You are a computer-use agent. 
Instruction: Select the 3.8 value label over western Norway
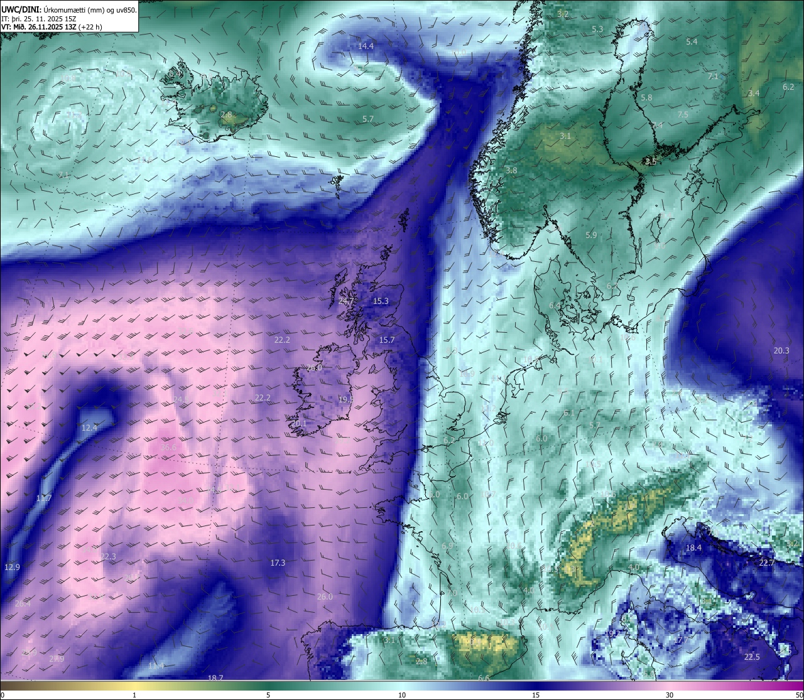pyautogui.click(x=511, y=171)
